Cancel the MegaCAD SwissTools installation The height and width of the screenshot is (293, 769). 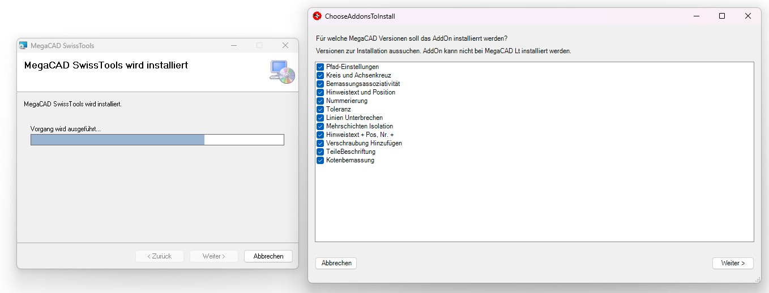268,256
